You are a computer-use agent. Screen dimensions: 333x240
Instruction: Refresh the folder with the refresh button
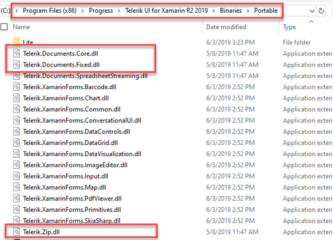[321, 11]
